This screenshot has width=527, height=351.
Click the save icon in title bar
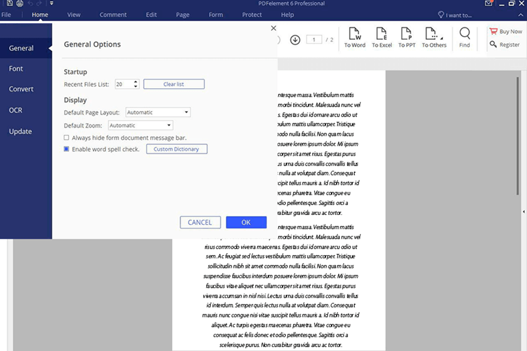(9, 3)
